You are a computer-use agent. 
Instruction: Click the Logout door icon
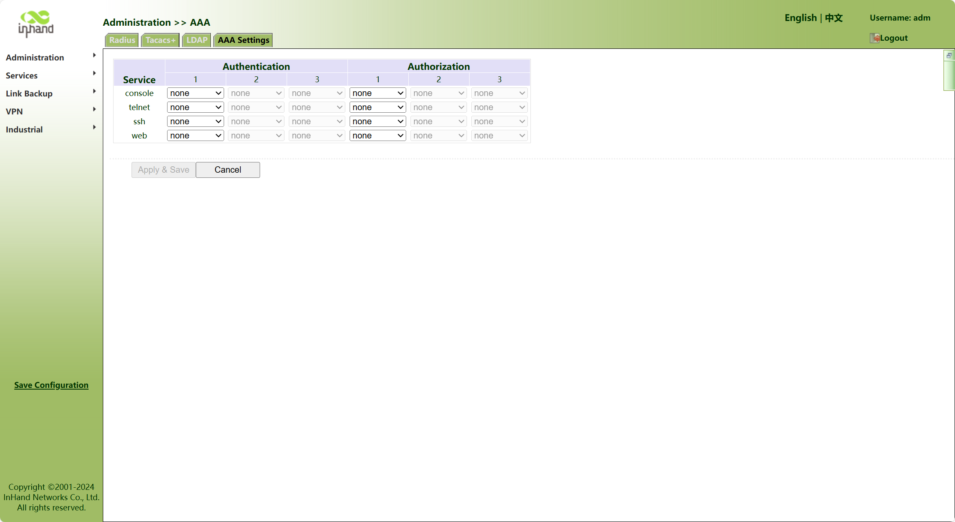(x=874, y=38)
